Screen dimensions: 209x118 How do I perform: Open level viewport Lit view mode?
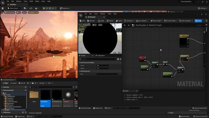(19, 12)
